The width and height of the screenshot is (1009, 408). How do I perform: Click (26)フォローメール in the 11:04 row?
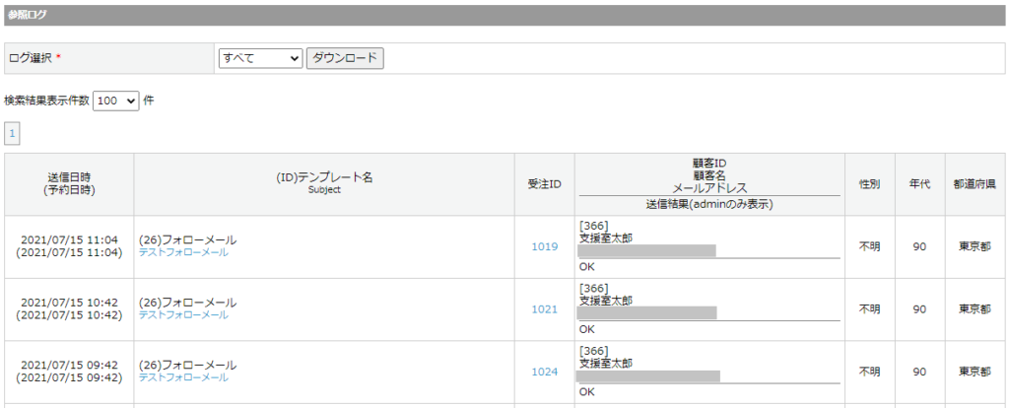188,240
